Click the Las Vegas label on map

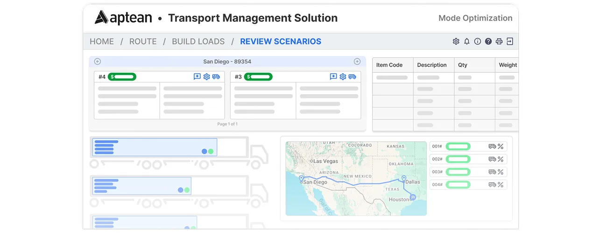point(325,161)
